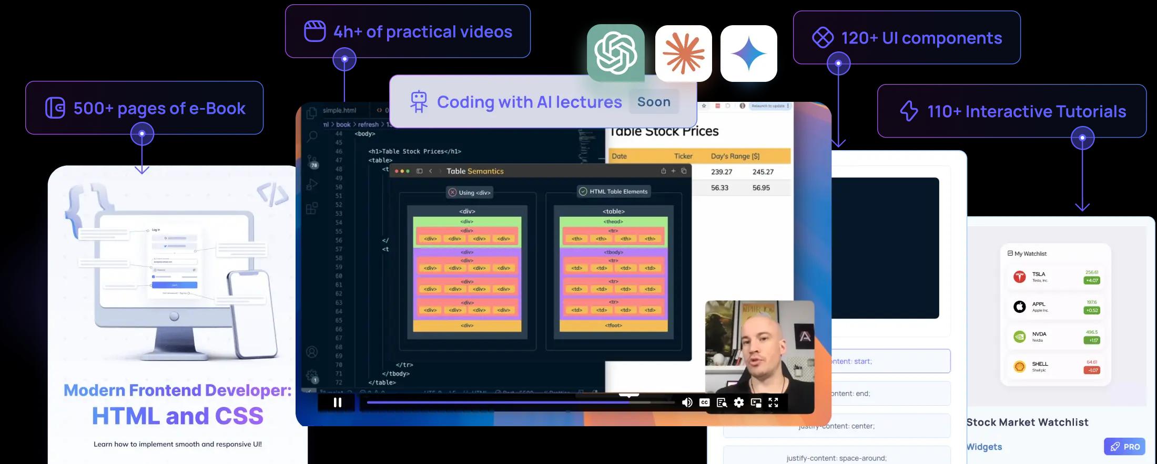Click the 110+ Interactive Tutorials label
1157x464 pixels.
click(x=1027, y=111)
